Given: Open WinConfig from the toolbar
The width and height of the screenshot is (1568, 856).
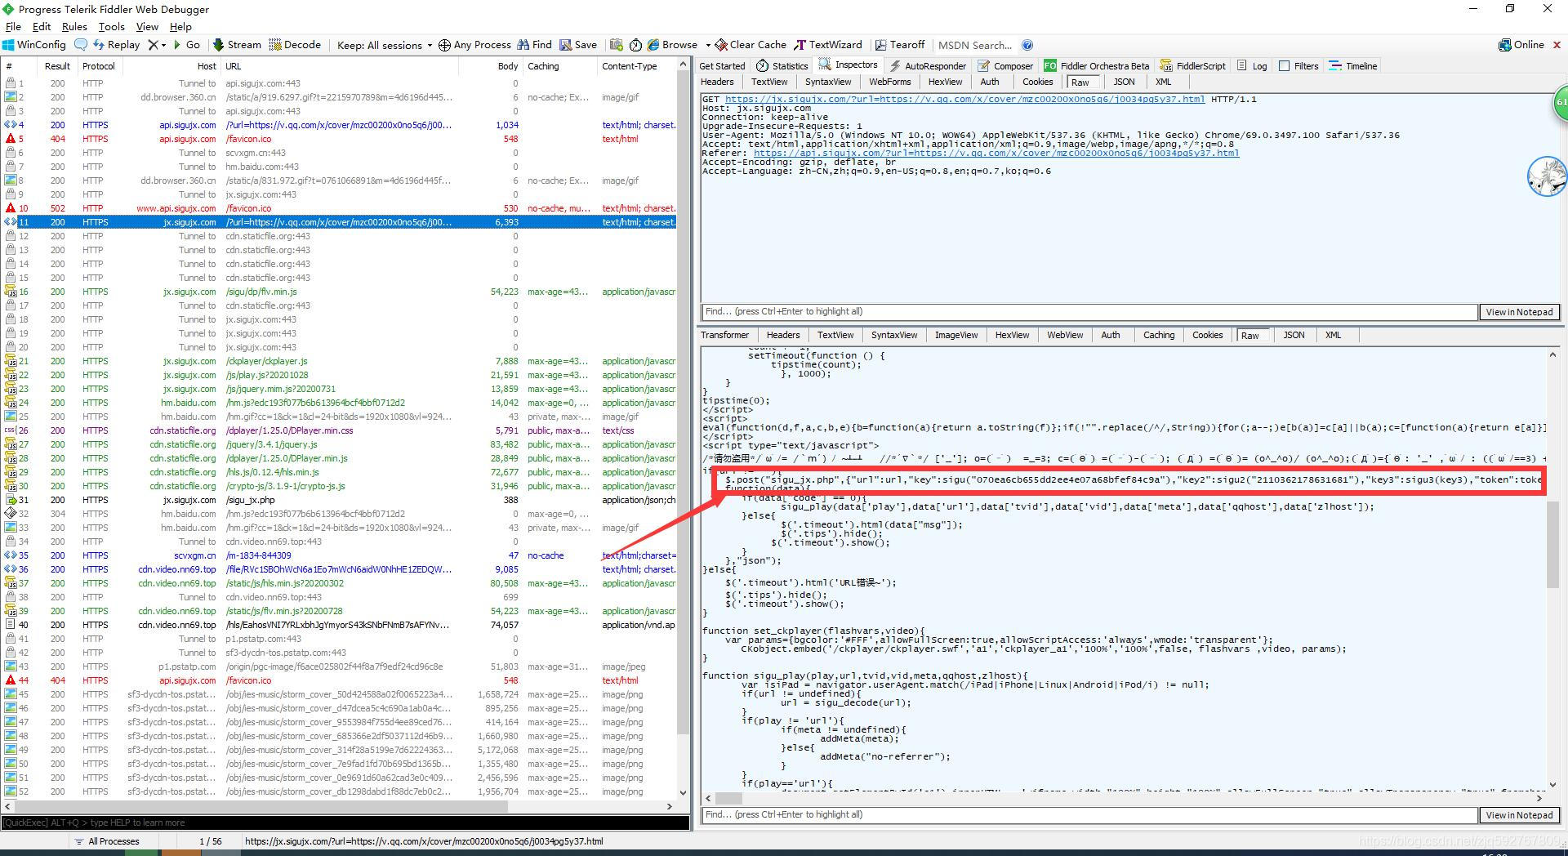Looking at the screenshot, I should click(x=33, y=45).
